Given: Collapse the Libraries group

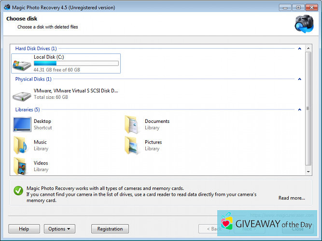Looking at the screenshot, I should pos(300,109).
